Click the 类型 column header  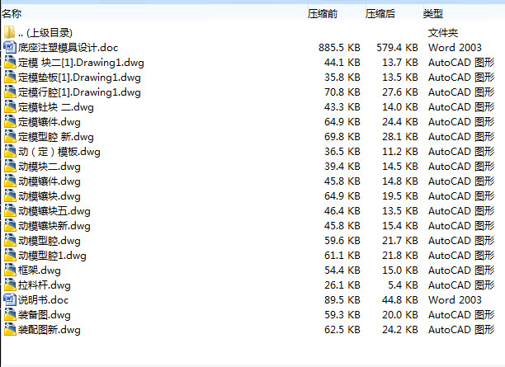coord(433,14)
